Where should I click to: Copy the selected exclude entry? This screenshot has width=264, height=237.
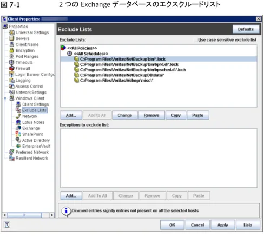pos(176,115)
